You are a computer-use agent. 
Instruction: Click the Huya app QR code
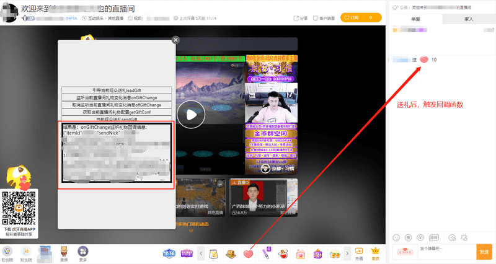(19, 208)
